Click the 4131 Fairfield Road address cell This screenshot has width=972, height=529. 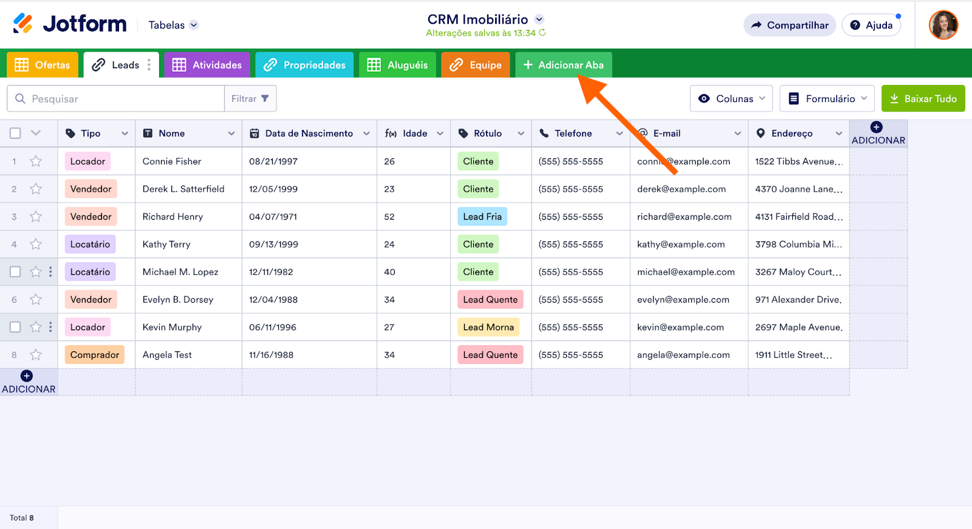point(799,217)
